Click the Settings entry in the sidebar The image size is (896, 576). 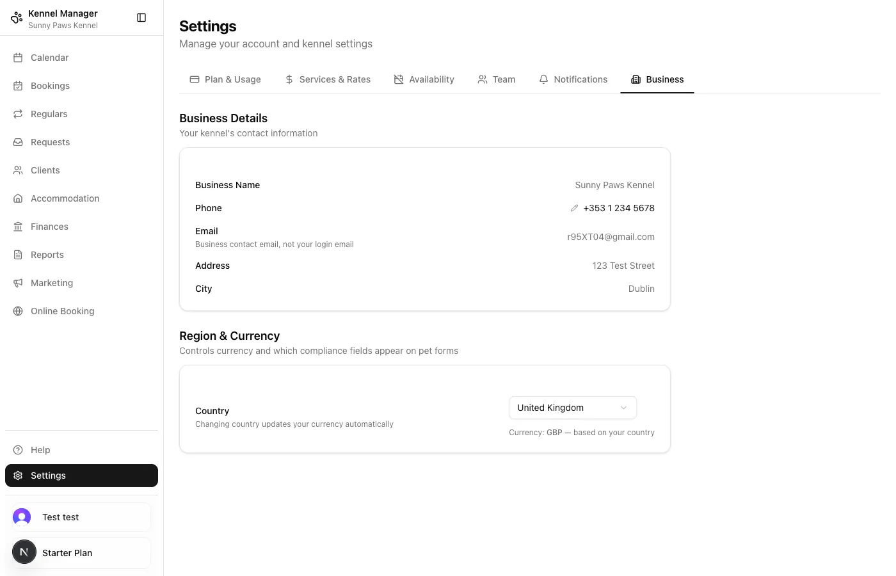48,475
